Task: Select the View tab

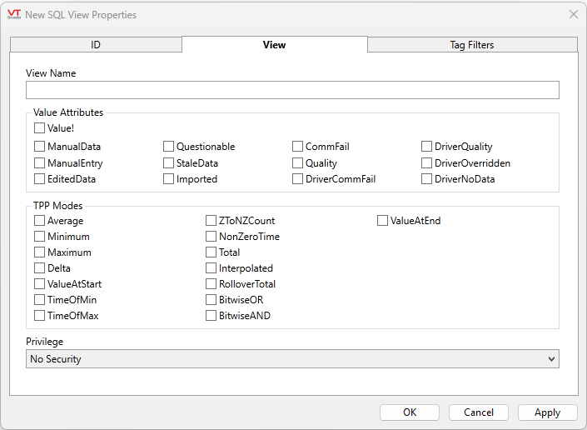Action: 274,45
